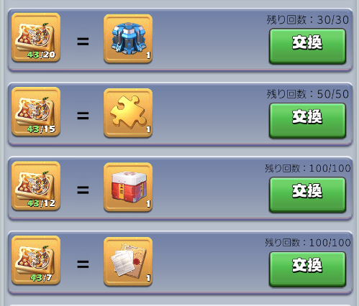
Task: Tap 残り回数：100/100 above the red crate button
Action: (x=308, y=168)
